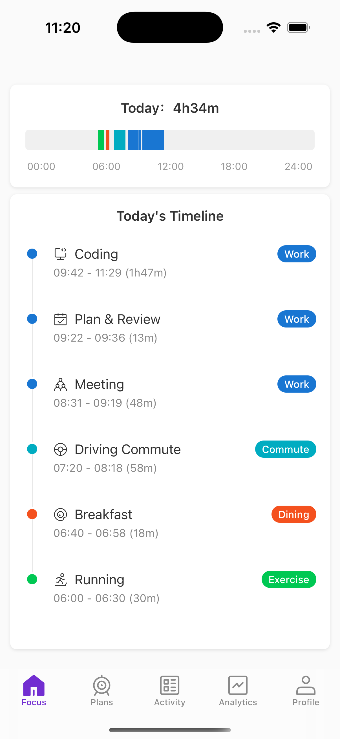
Task: Go to the Profile tab
Action: [306, 691]
